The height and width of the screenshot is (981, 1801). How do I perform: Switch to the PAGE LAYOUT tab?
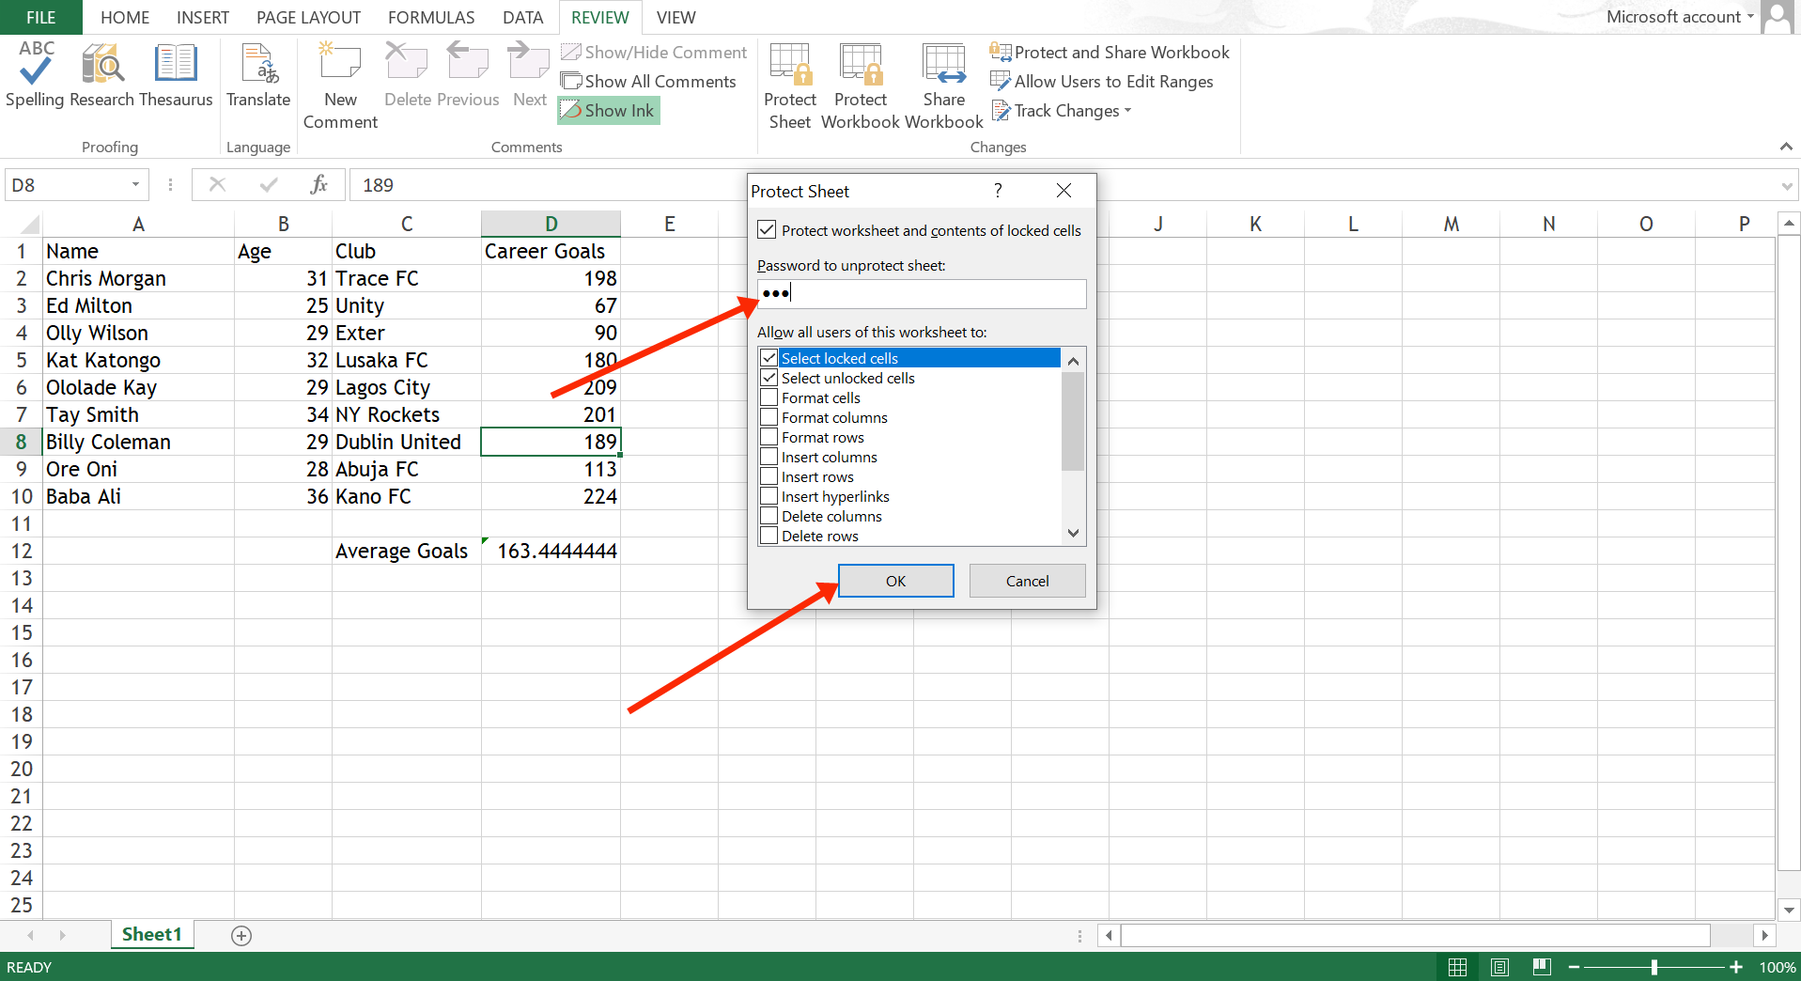(308, 17)
